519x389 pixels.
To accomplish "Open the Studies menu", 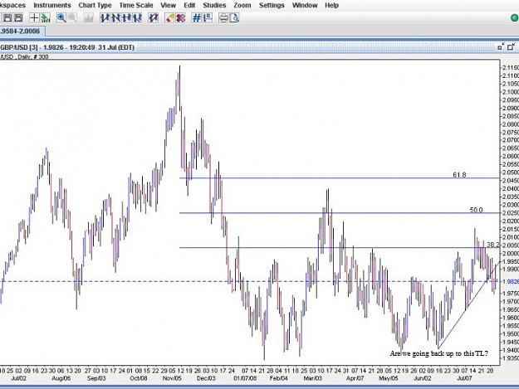I will coord(214,5).
